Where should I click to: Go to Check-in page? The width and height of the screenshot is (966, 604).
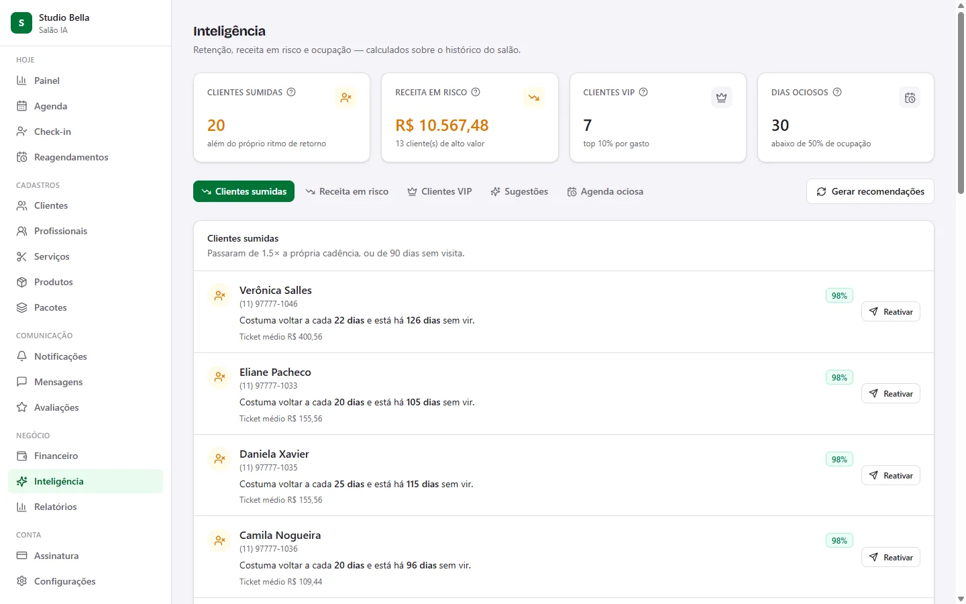click(x=85, y=132)
